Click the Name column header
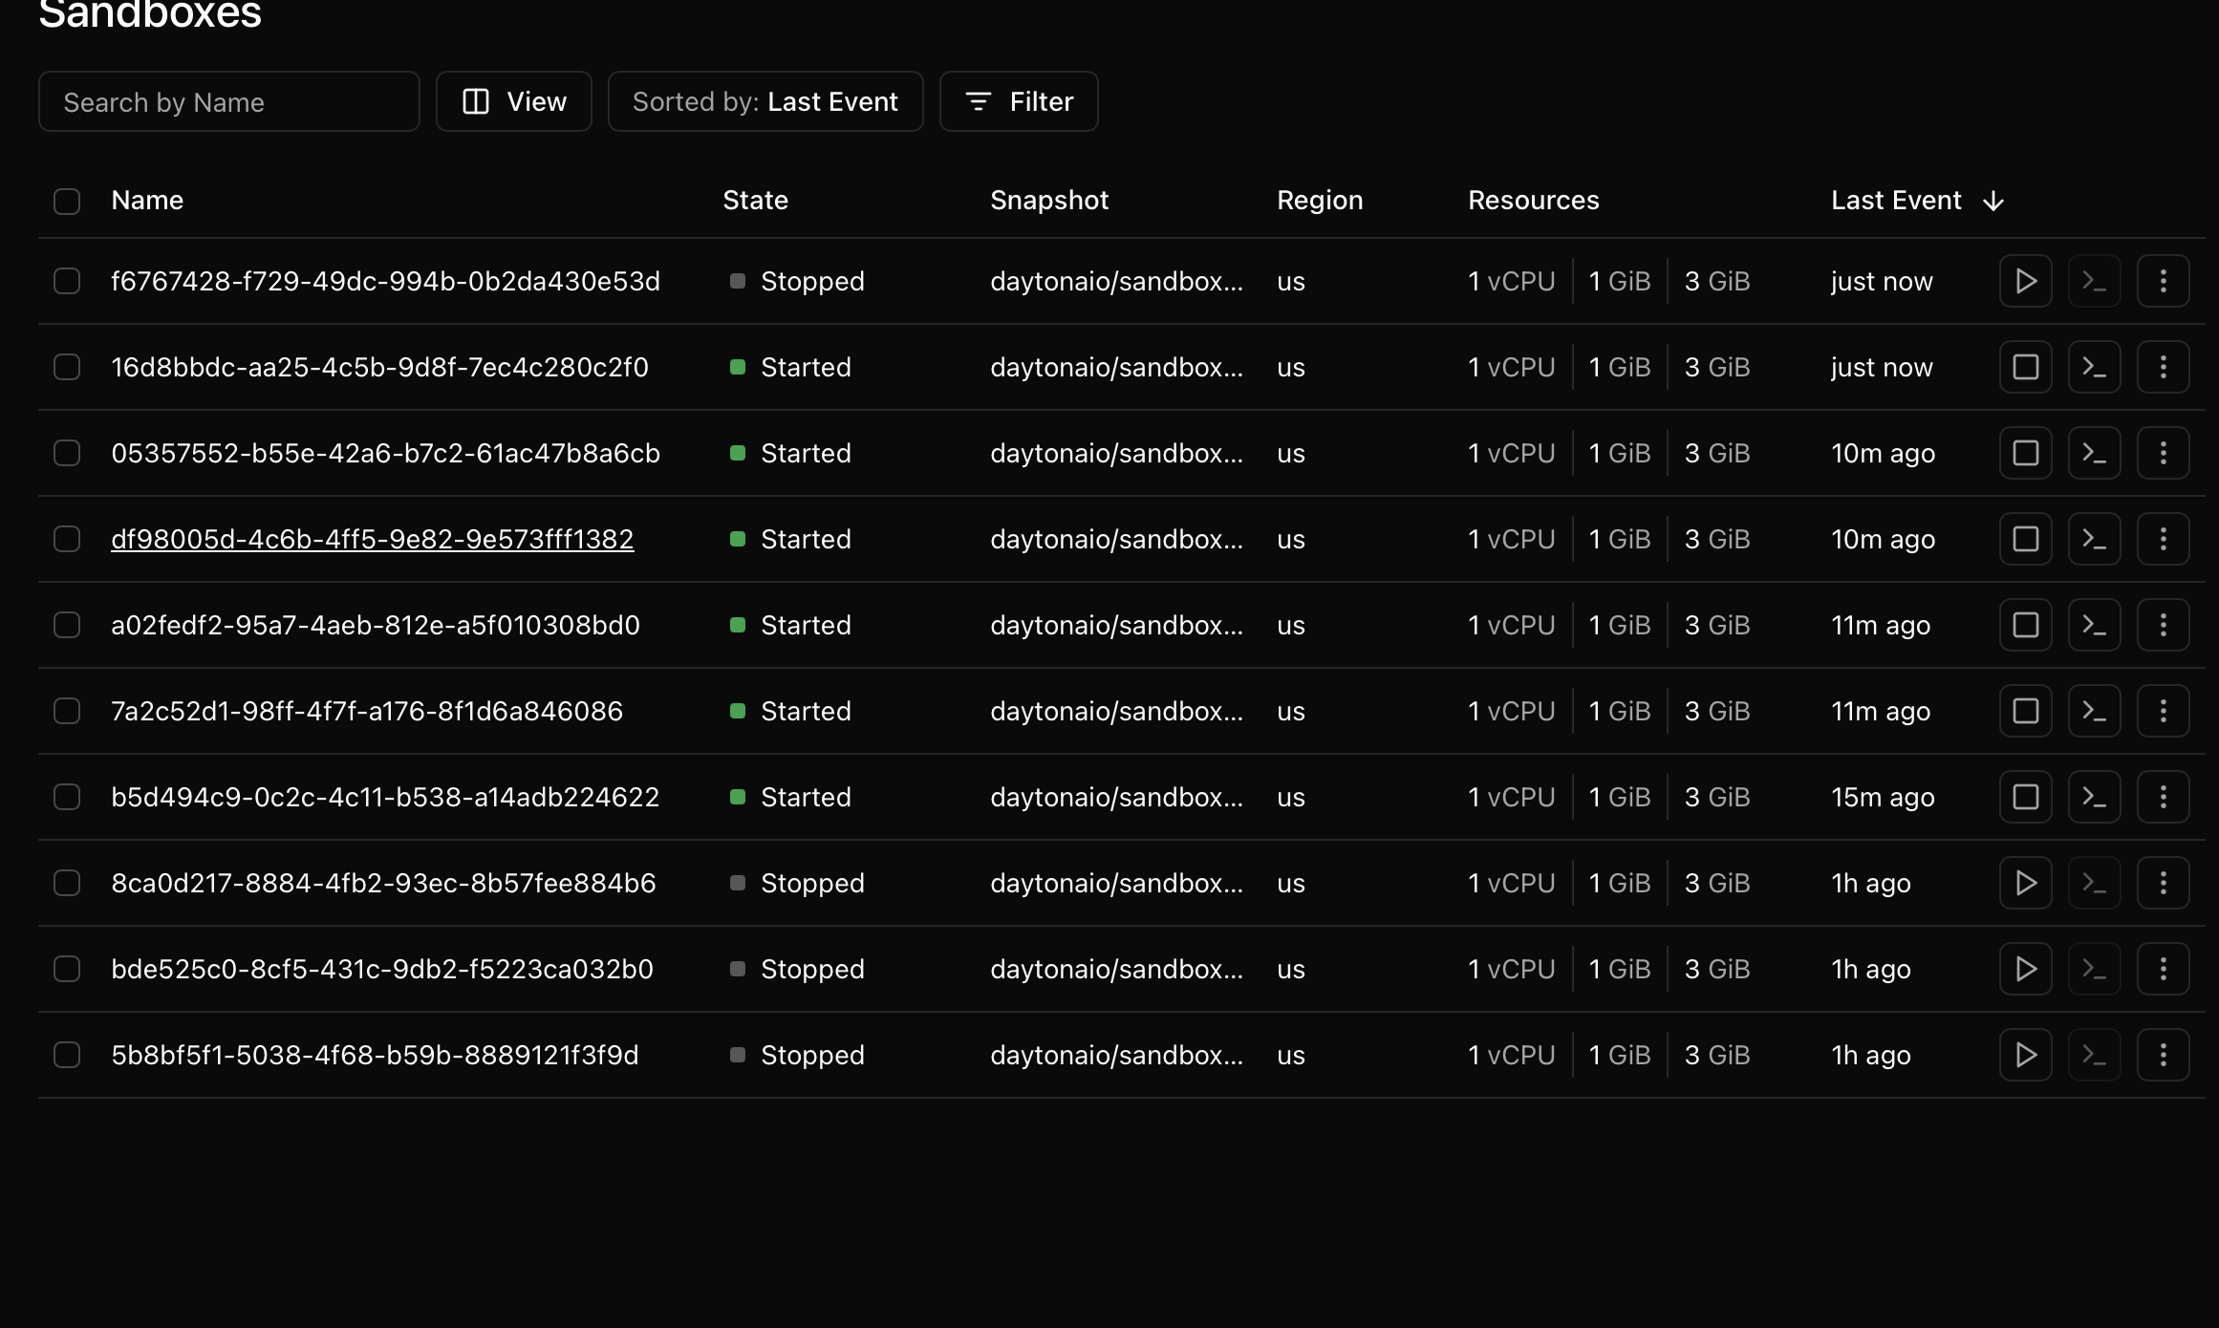Screen dimensions: 2219x1328 [147, 201]
